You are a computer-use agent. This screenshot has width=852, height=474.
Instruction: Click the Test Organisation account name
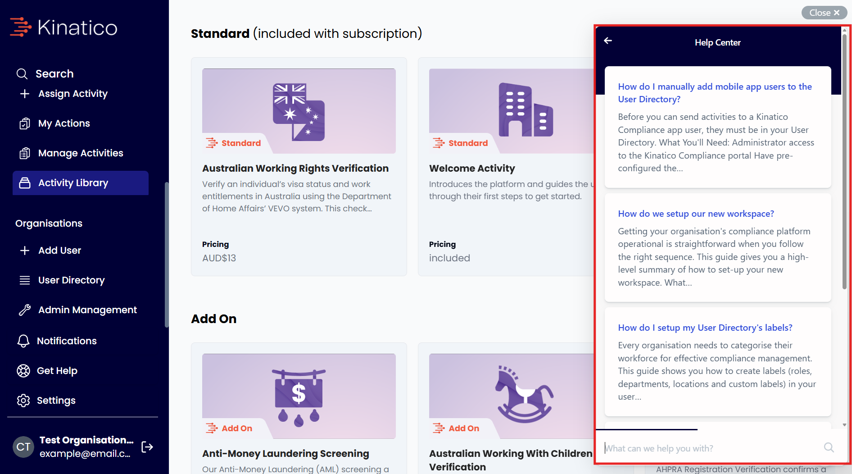pos(86,440)
